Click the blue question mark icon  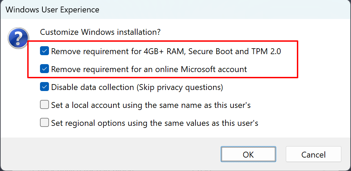pyautogui.click(x=18, y=38)
